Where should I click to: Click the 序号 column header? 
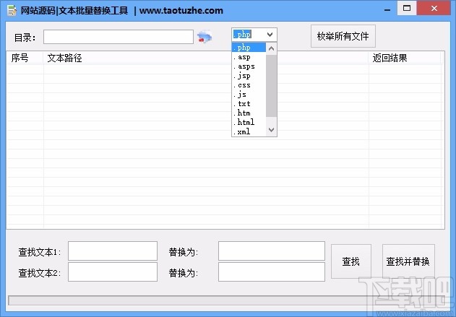[25, 58]
